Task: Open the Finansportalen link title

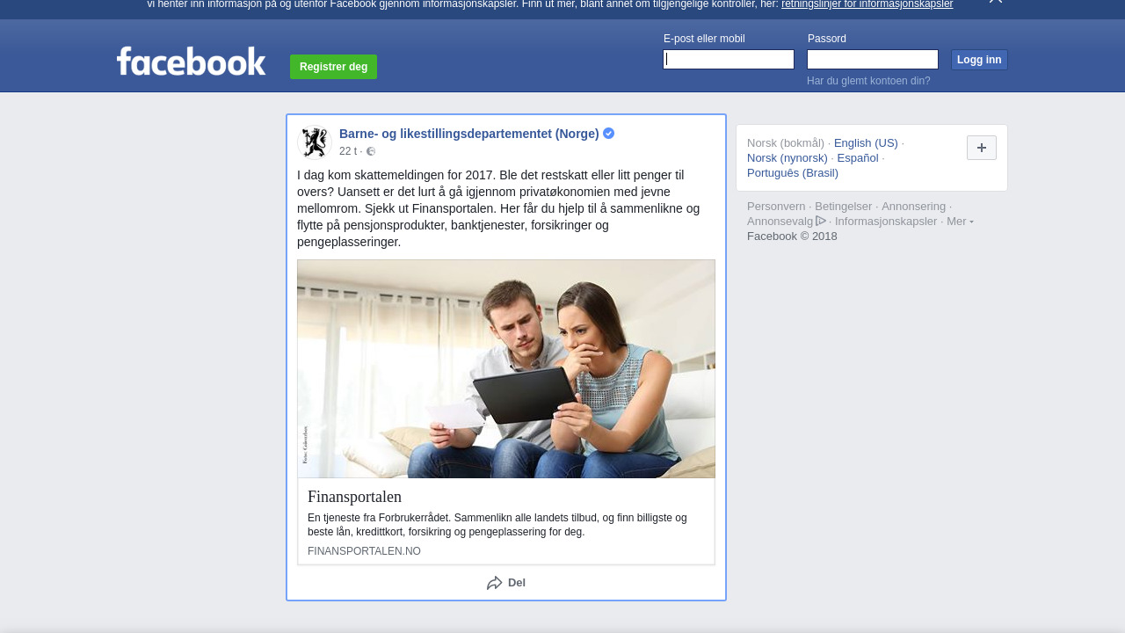Action: pyautogui.click(x=354, y=497)
